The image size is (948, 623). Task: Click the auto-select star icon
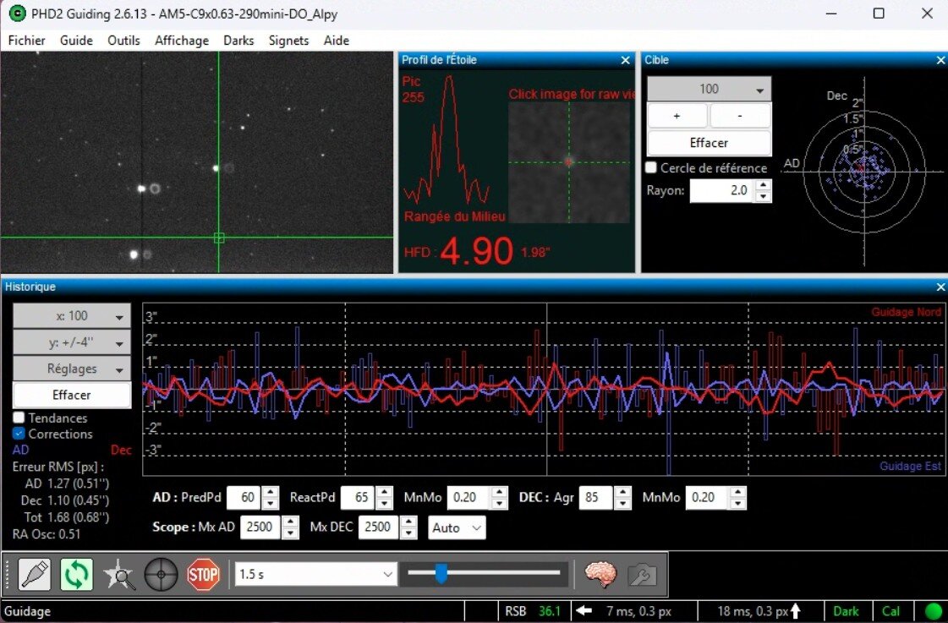click(119, 573)
